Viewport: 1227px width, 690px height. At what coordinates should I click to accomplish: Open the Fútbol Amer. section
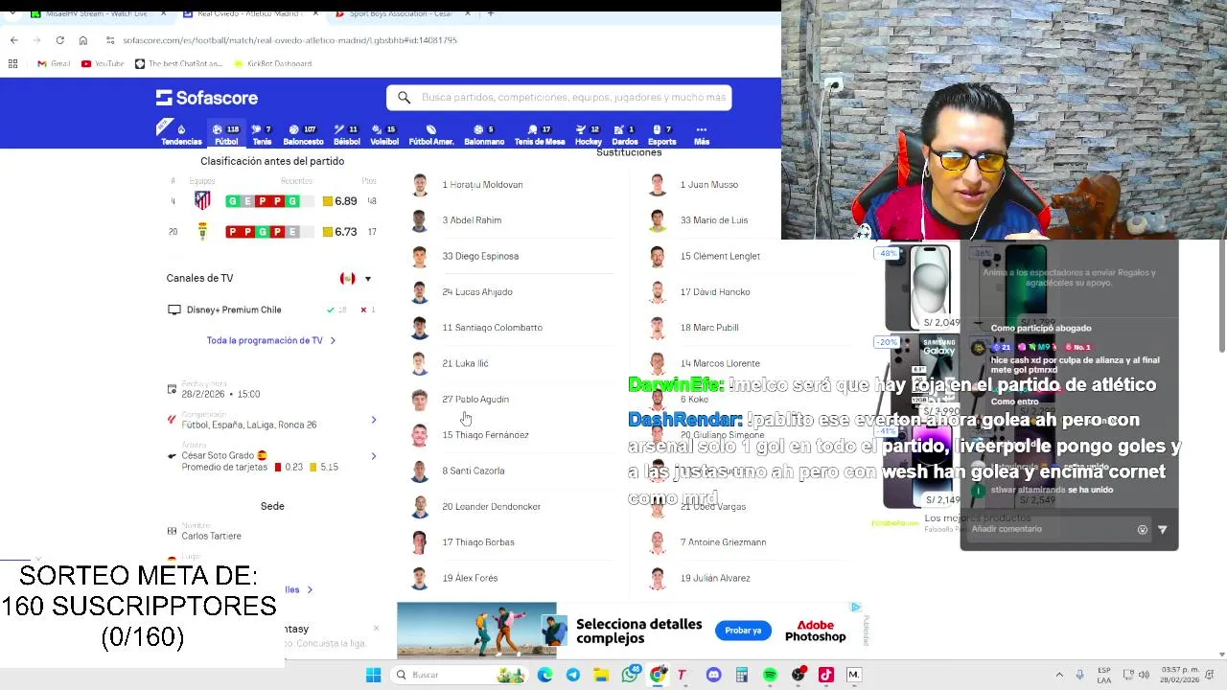click(x=431, y=134)
